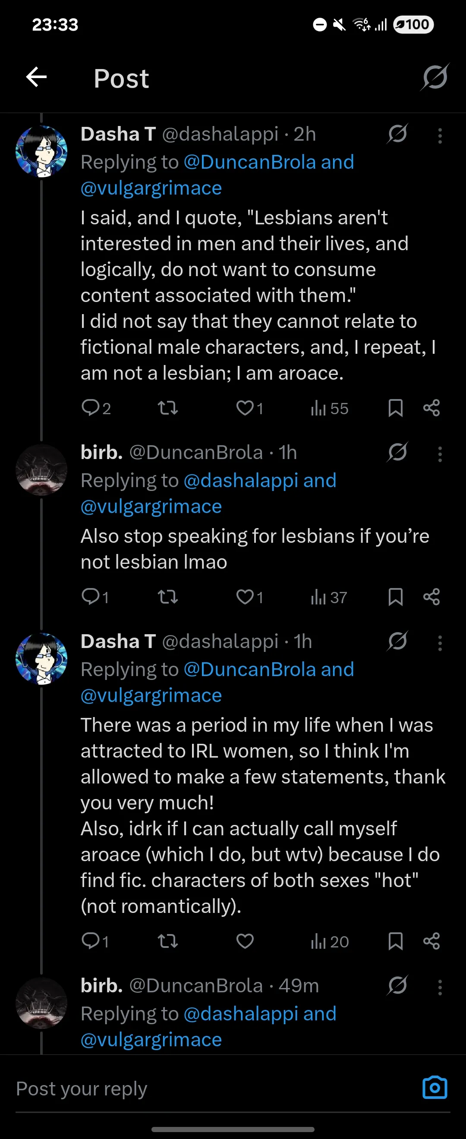The width and height of the screenshot is (466, 1139).
Task: Repost birb.'s 'stop speaking for lesbians' reply
Action: pyautogui.click(x=168, y=597)
